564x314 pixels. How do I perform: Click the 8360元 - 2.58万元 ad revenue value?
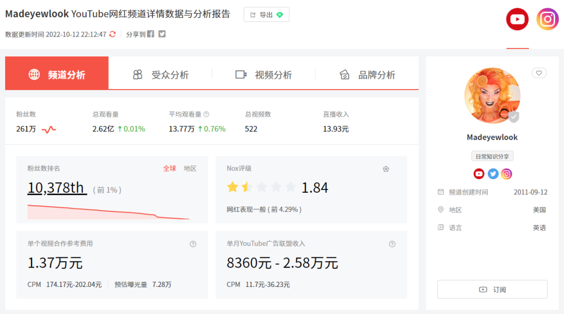tap(283, 262)
